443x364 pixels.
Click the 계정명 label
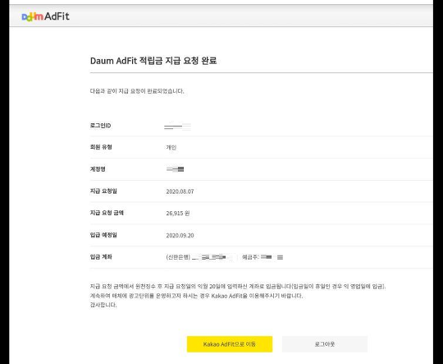pyautogui.click(x=98, y=169)
